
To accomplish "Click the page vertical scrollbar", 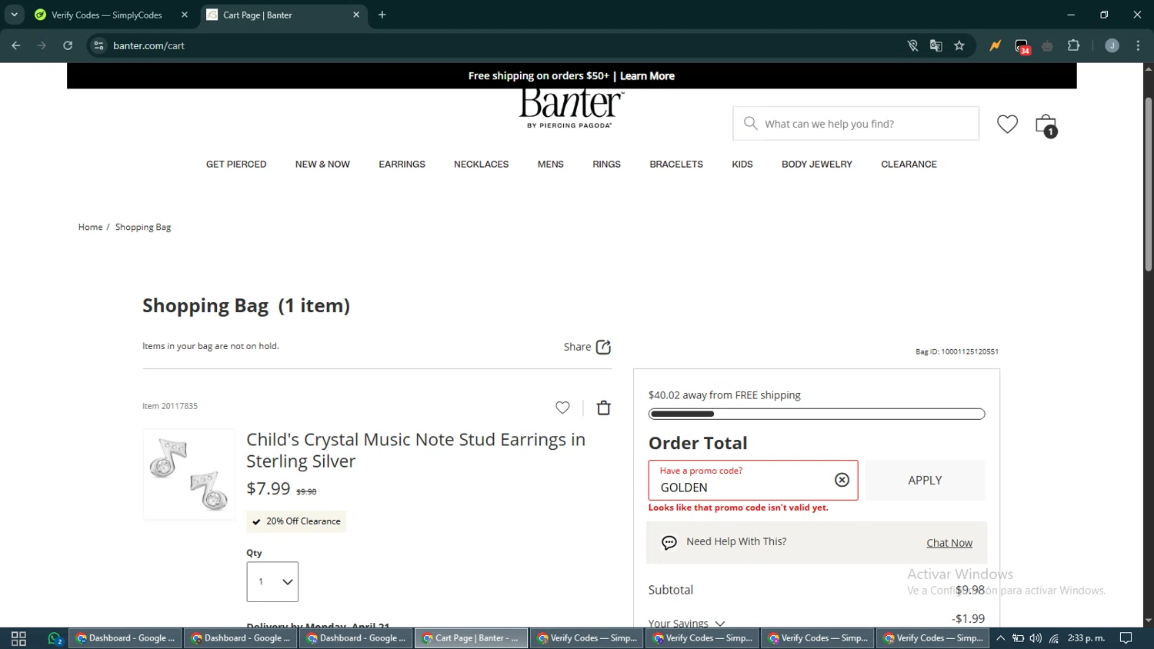I will pyautogui.click(x=1148, y=185).
